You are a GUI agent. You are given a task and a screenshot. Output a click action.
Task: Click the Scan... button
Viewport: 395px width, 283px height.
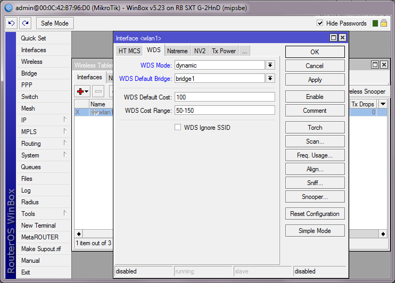pos(315,141)
